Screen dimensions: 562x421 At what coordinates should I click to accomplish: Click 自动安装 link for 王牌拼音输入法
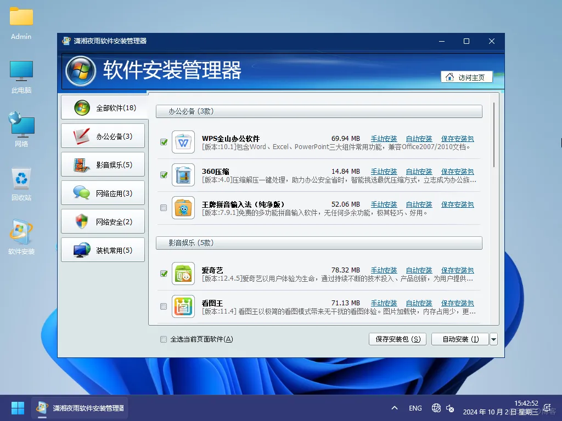[x=419, y=204]
